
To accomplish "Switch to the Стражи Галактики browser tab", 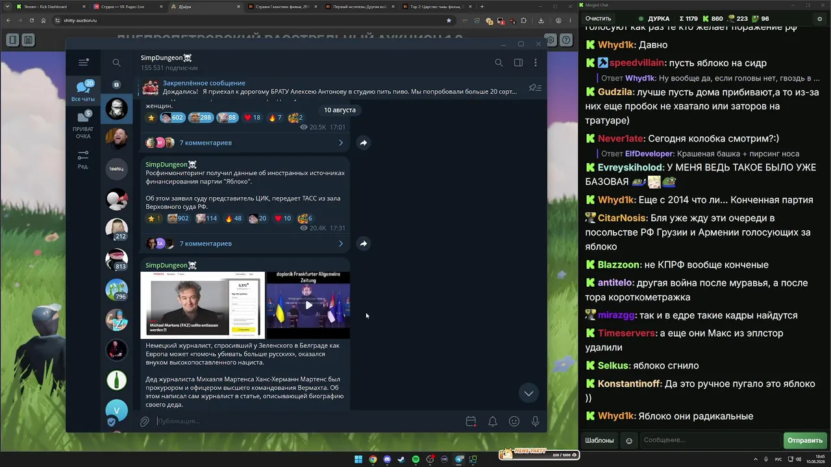I will (281, 6).
